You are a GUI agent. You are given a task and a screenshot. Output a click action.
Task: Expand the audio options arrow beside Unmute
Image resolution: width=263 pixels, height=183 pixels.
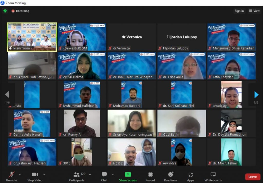[20, 175]
